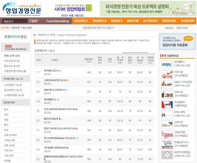Open the My스크랩 link
Screen dimensions: 197x163
[x=27, y=28]
